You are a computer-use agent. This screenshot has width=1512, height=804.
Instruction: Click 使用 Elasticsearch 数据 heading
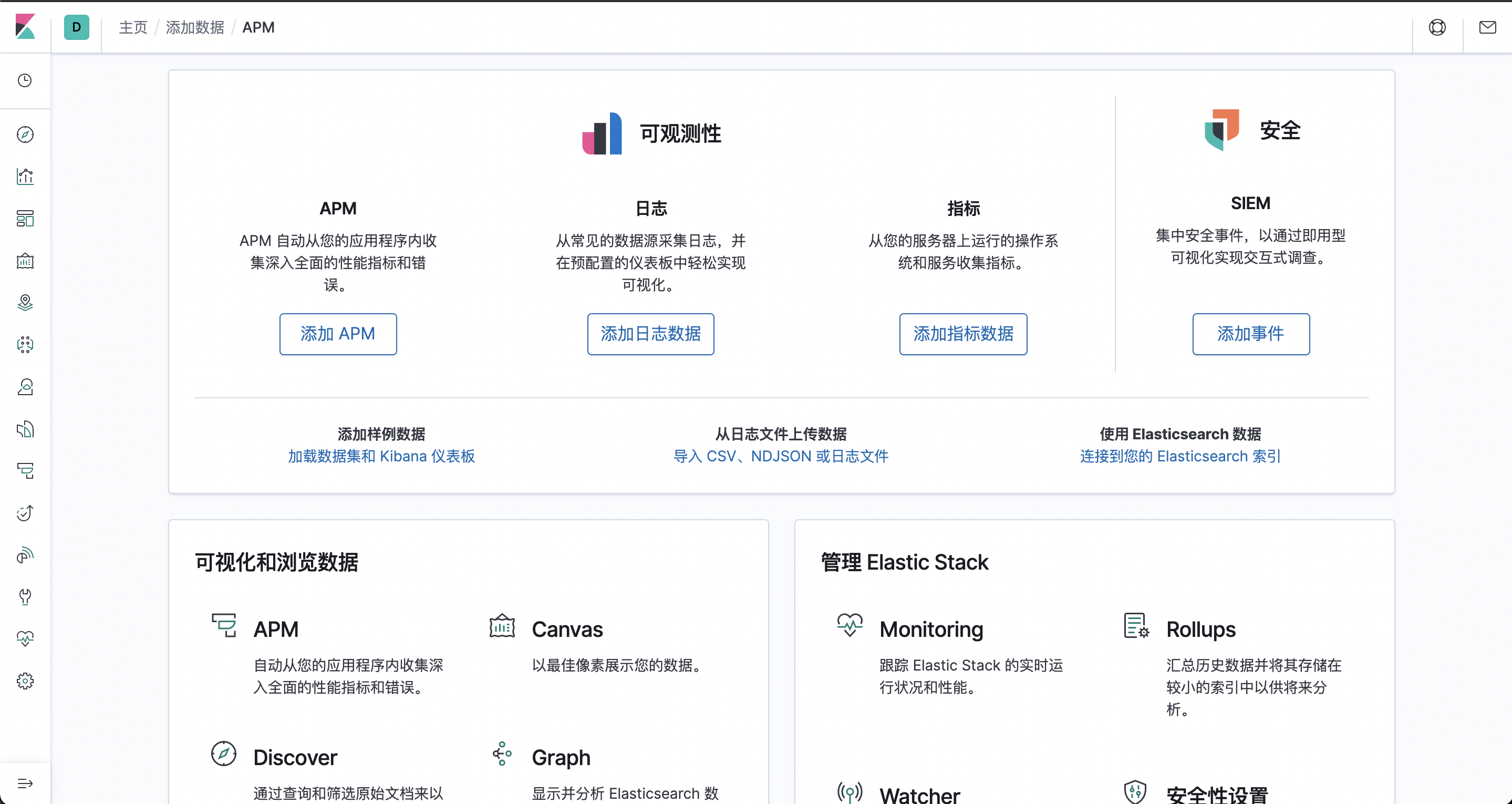point(1180,434)
